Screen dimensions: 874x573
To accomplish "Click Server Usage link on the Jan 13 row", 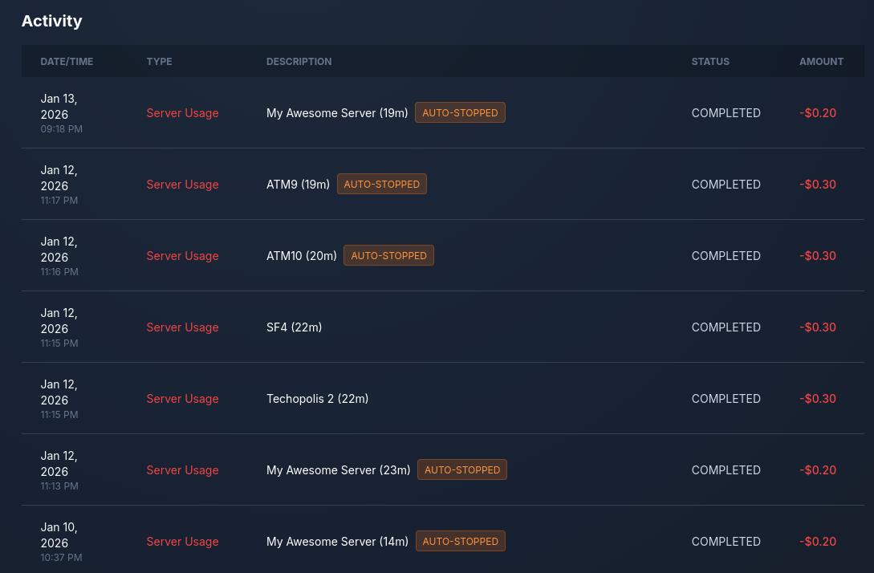I will point(182,113).
